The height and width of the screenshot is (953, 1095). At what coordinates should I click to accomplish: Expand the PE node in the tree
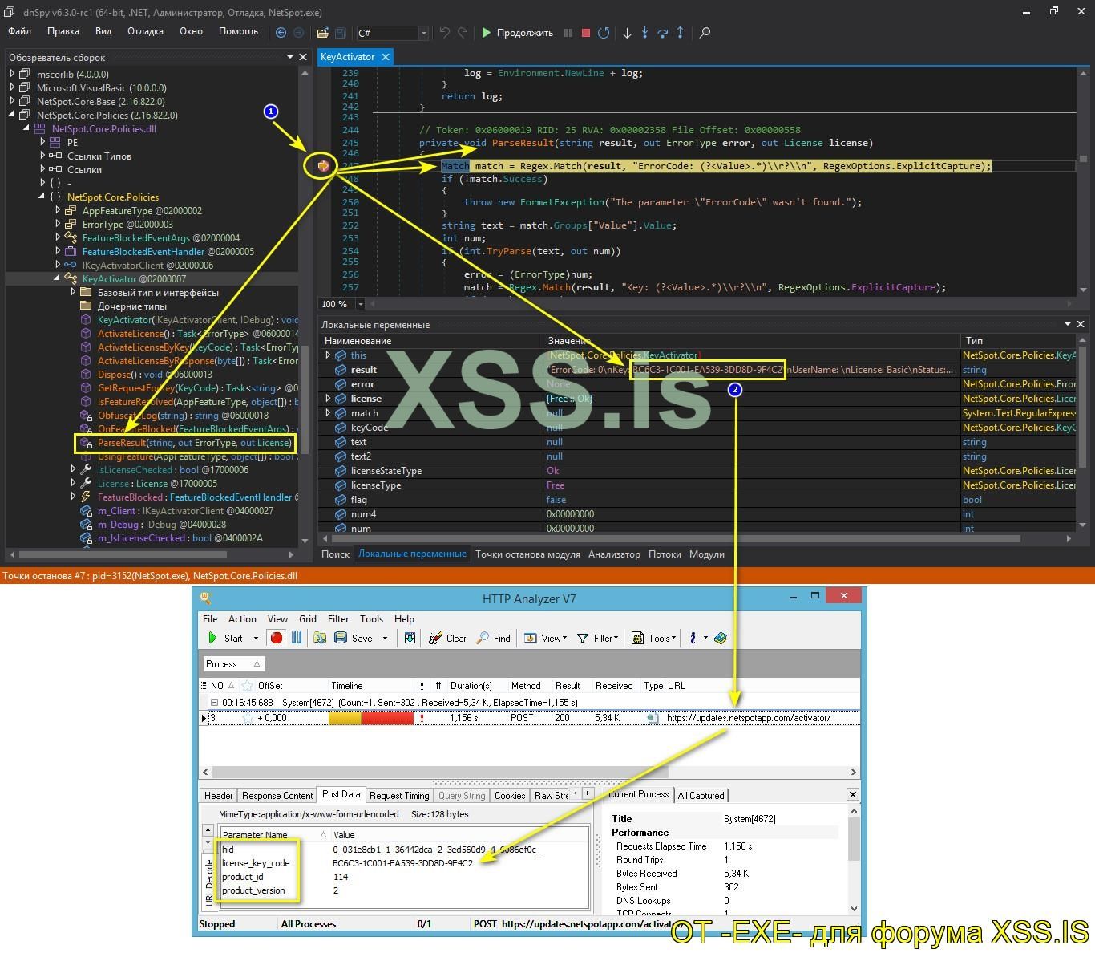pos(42,142)
